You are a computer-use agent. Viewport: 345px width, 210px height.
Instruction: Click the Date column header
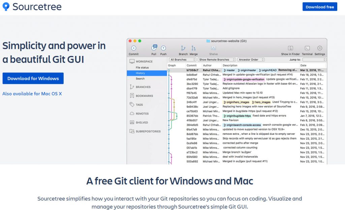[303, 65]
